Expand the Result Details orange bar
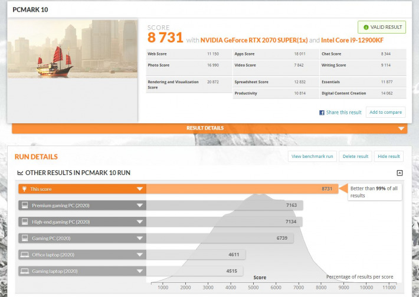This screenshot has height=297, width=419. pyautogui.click(x=401, y=128)
